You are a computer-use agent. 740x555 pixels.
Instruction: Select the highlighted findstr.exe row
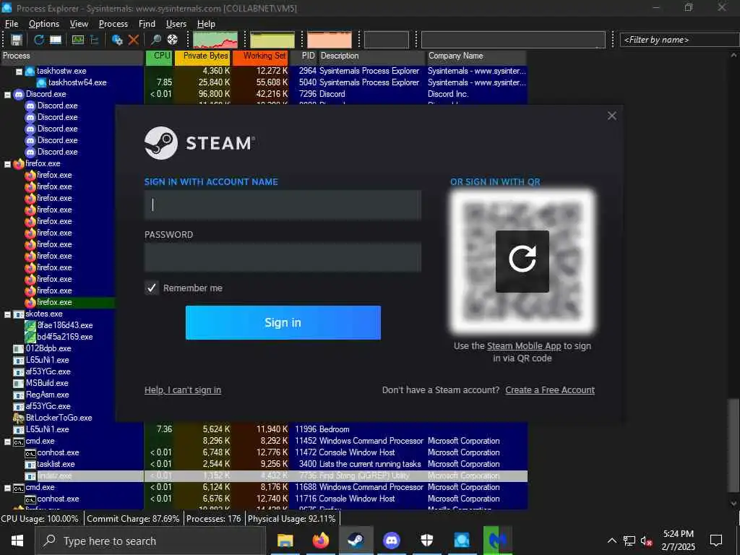[x=263, y=476]
